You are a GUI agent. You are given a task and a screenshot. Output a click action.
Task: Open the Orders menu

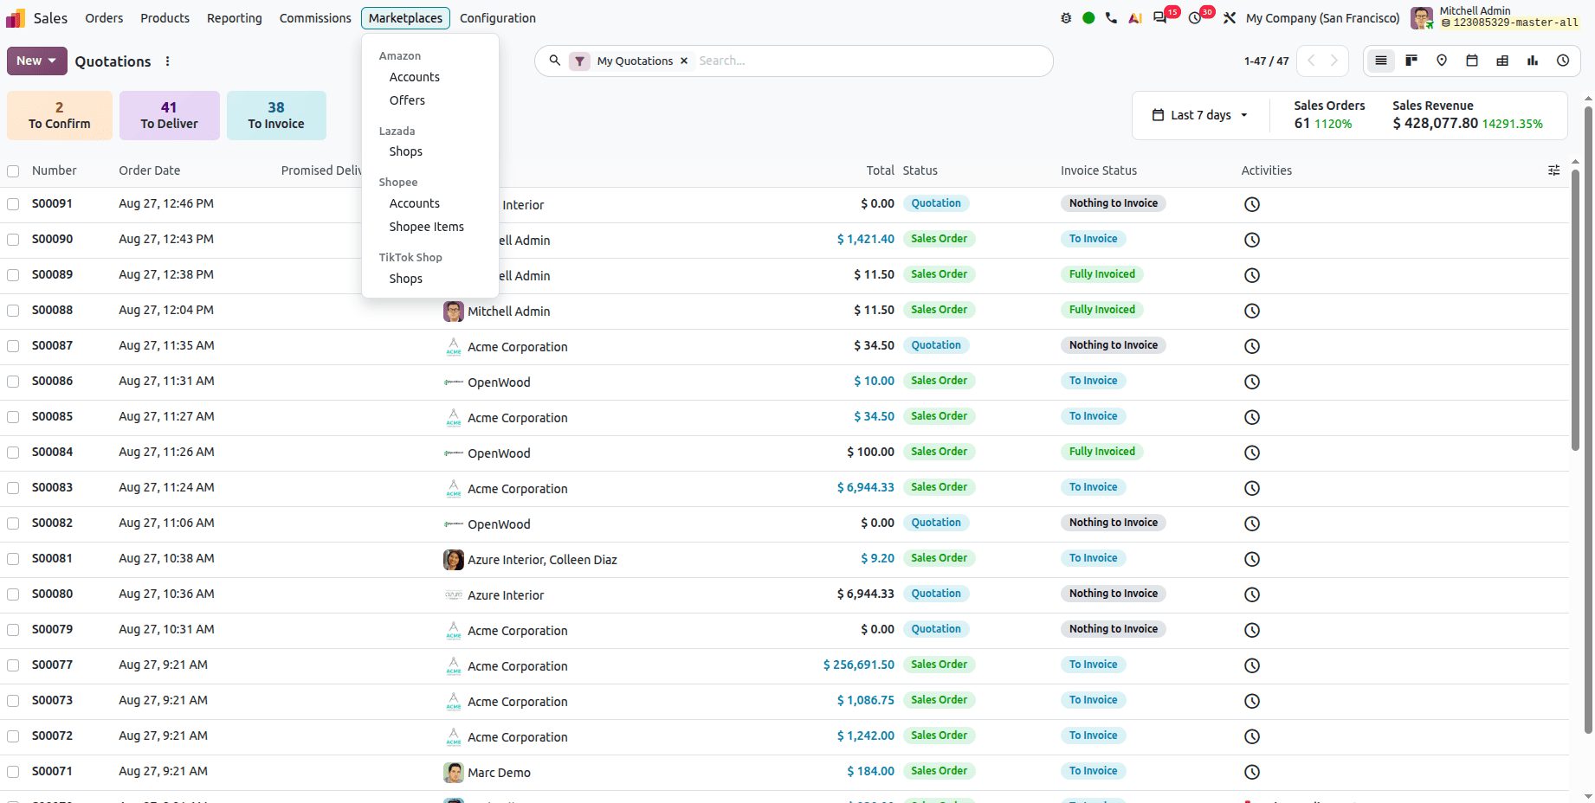pos(104,18)
